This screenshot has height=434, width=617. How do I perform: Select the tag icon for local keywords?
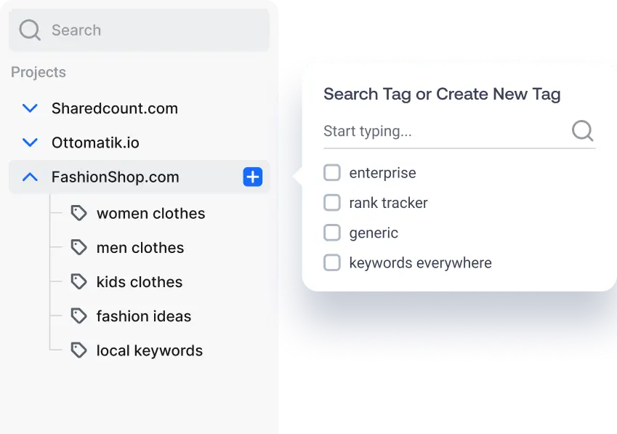78,350
